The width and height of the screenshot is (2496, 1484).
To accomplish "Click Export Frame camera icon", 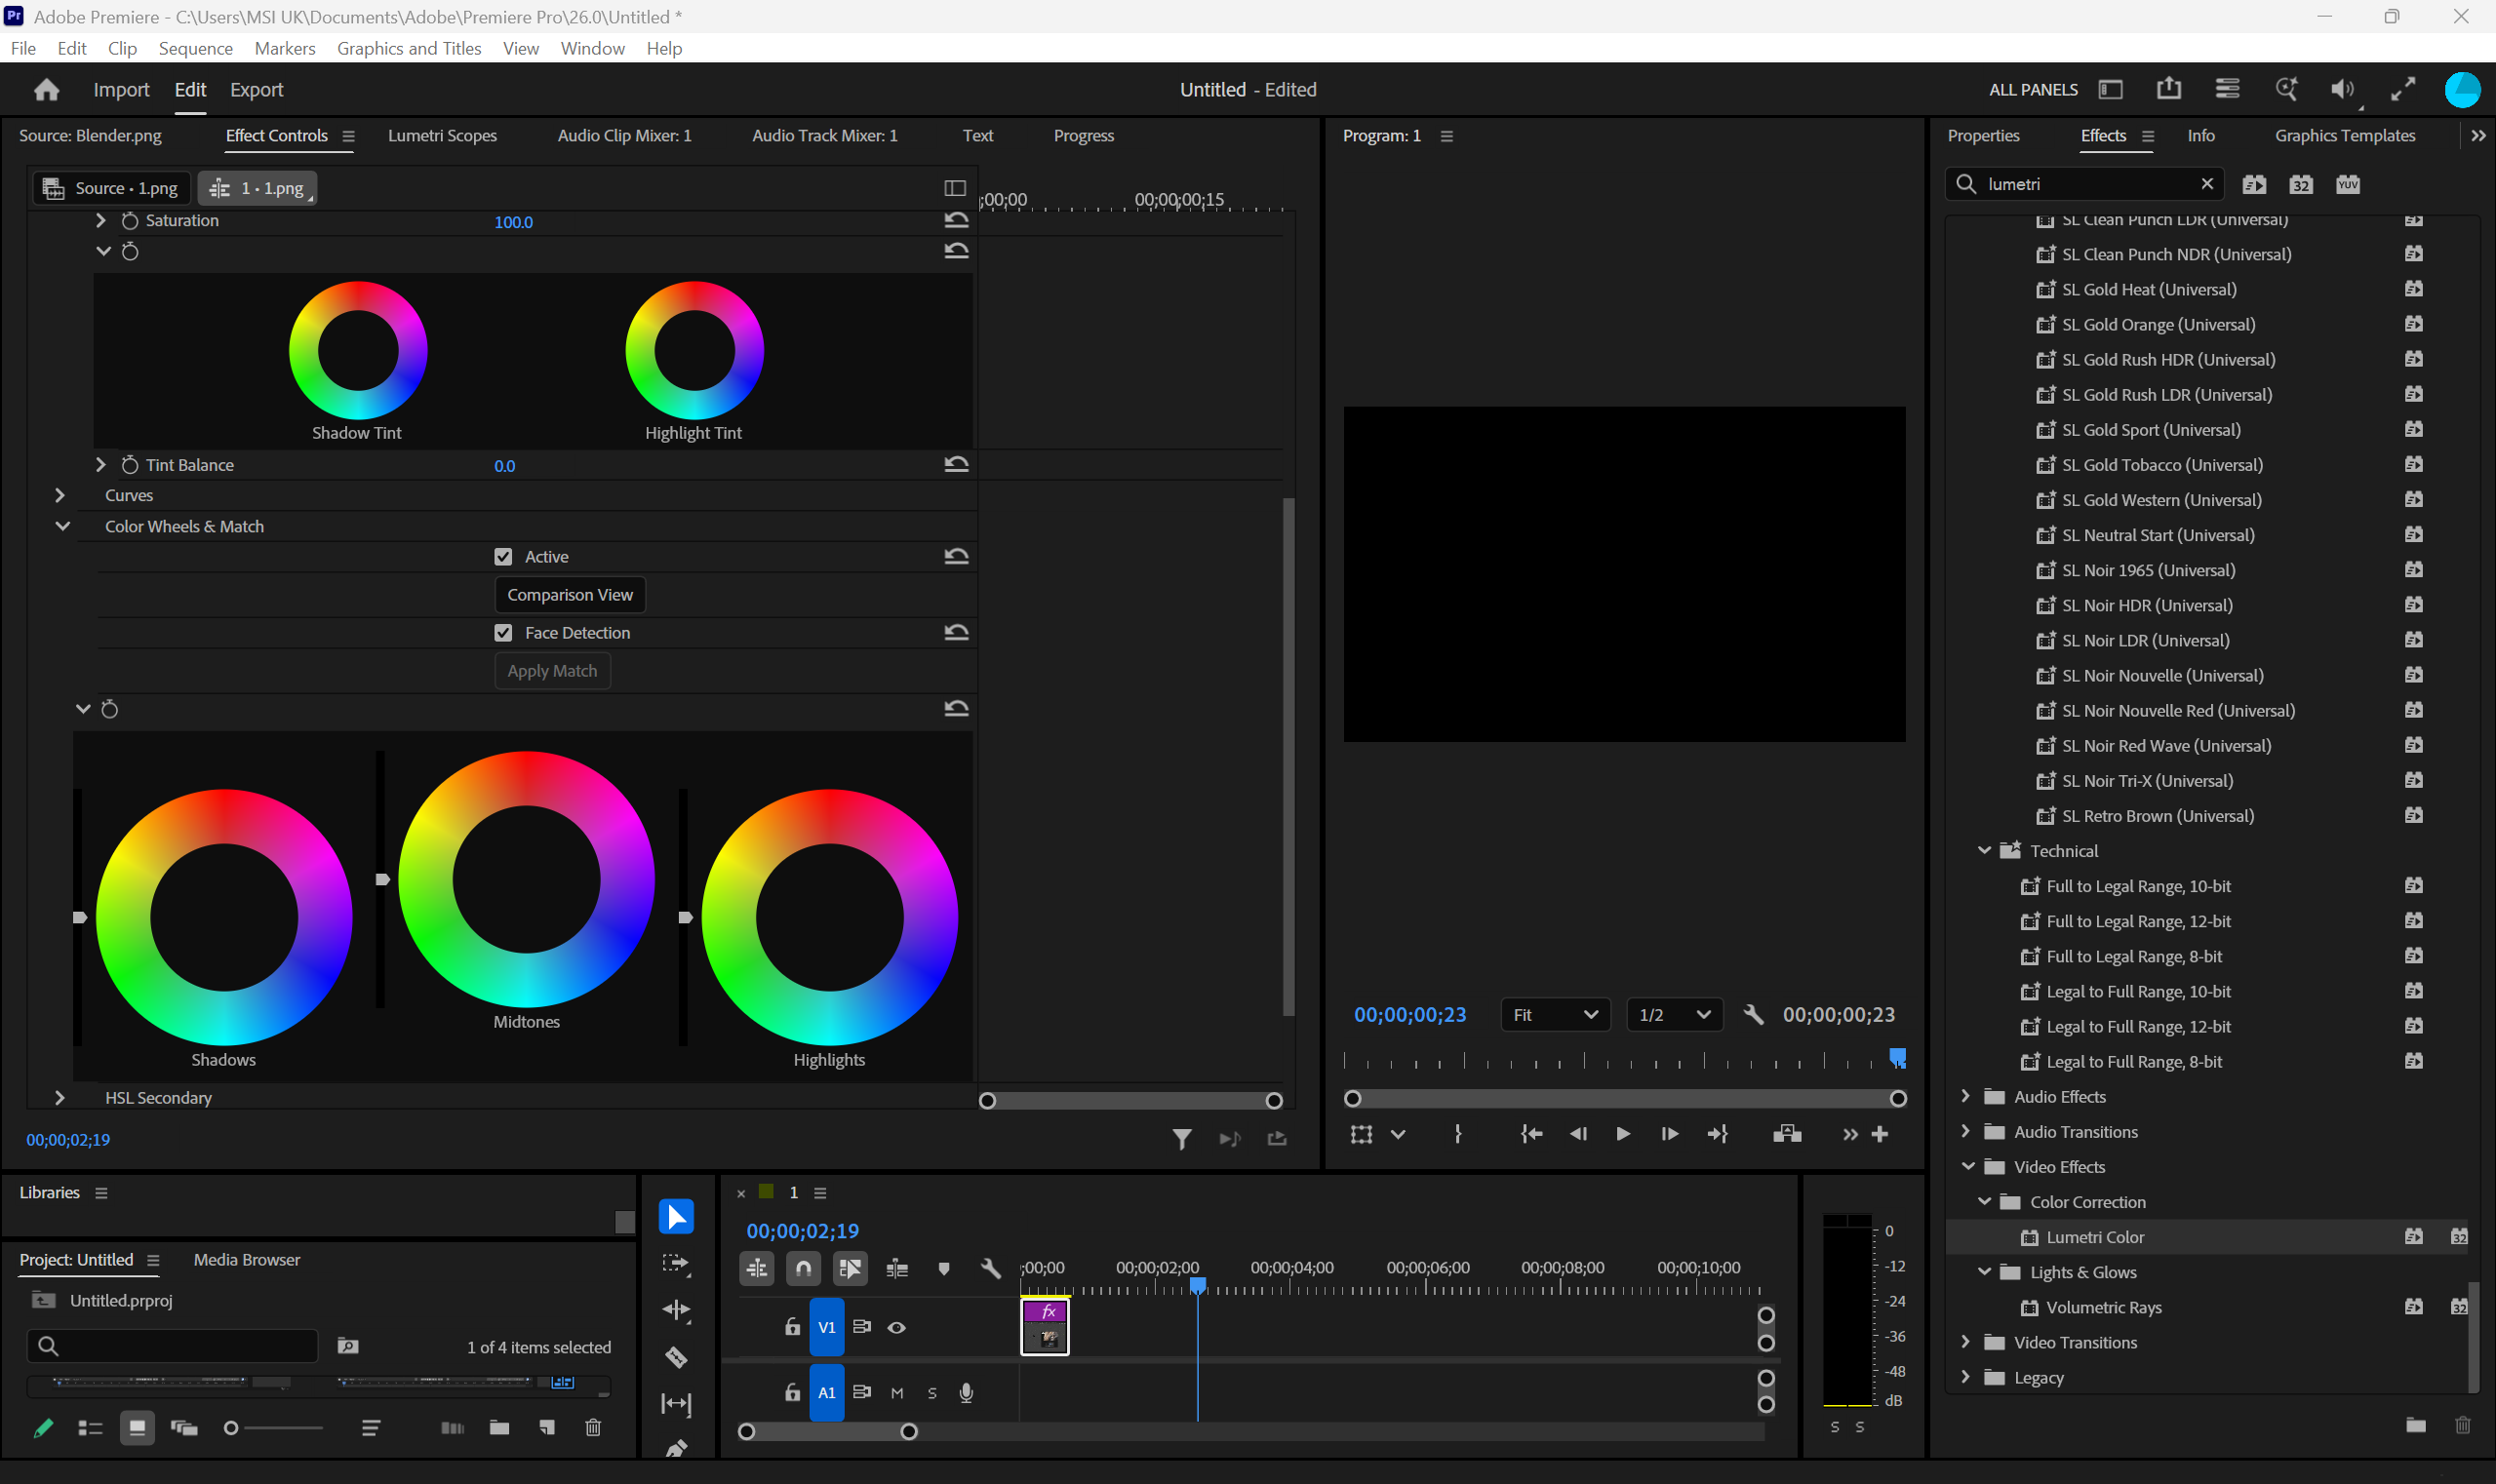I will click(x=1787, y=1134).
